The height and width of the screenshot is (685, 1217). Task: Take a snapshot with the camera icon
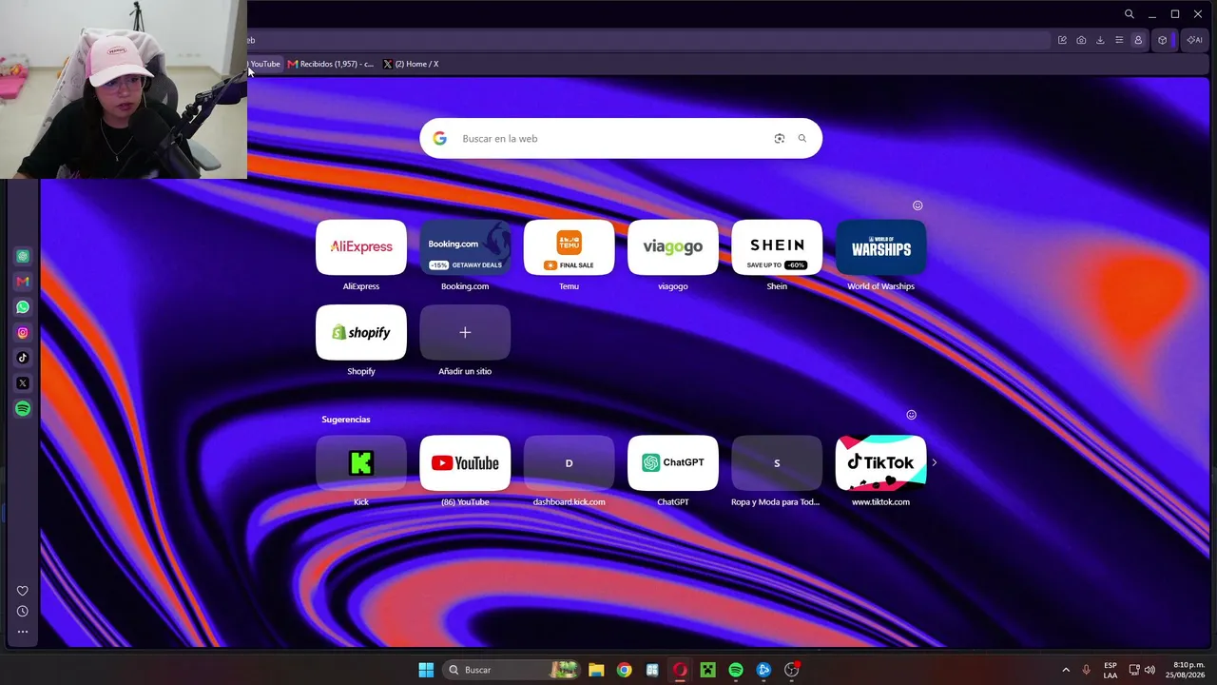[1081, 40]
